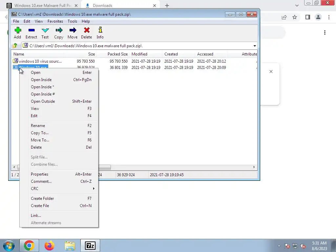
Task: Open the Tools menu
Action: 72,21
